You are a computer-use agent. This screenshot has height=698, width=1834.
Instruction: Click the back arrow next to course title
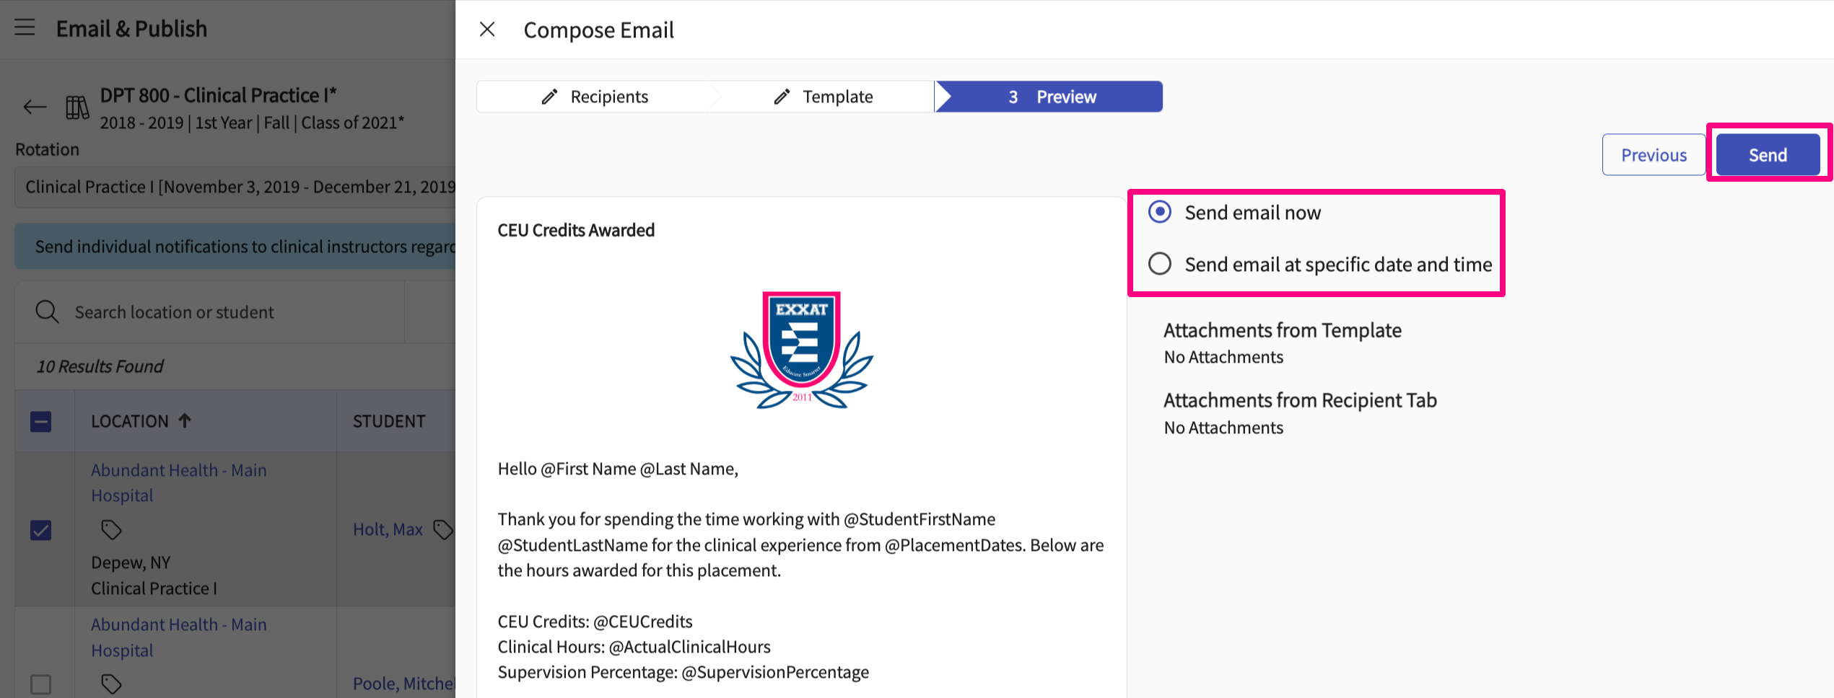point(35,108)
